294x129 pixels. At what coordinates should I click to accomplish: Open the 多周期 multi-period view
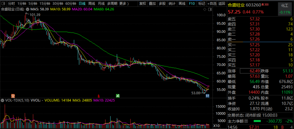click(112, 3)
